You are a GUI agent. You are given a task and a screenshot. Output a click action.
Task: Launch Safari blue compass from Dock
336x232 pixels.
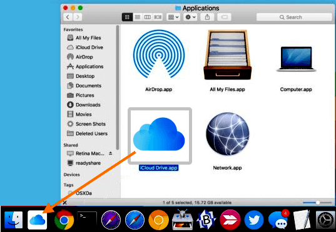pyautogui.click(x=135, y=220)
